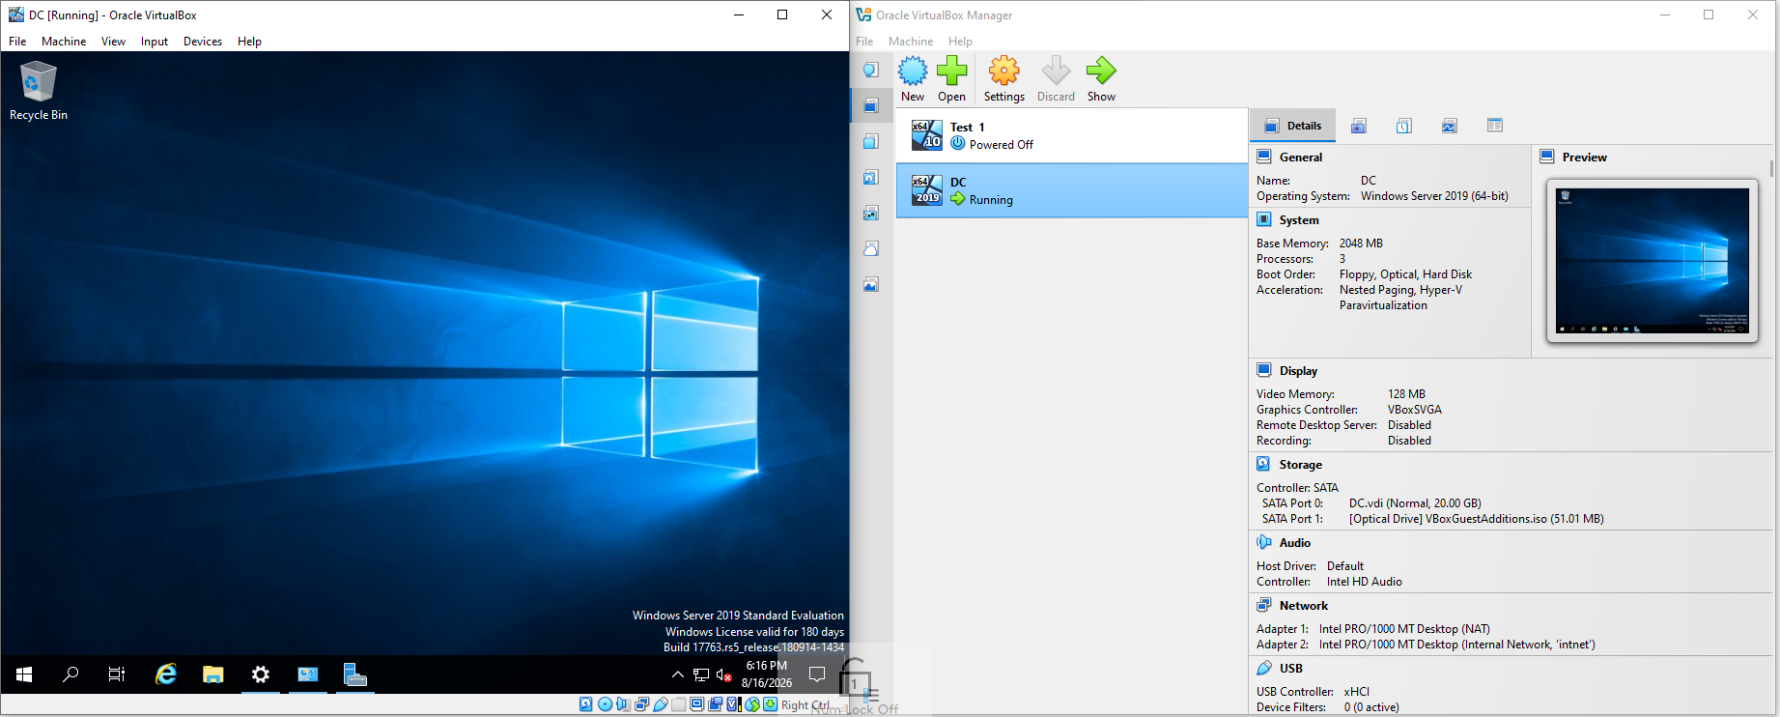Expand the hidden tray icons chevron
The image size is (1780, 717).
pos(678,674)
